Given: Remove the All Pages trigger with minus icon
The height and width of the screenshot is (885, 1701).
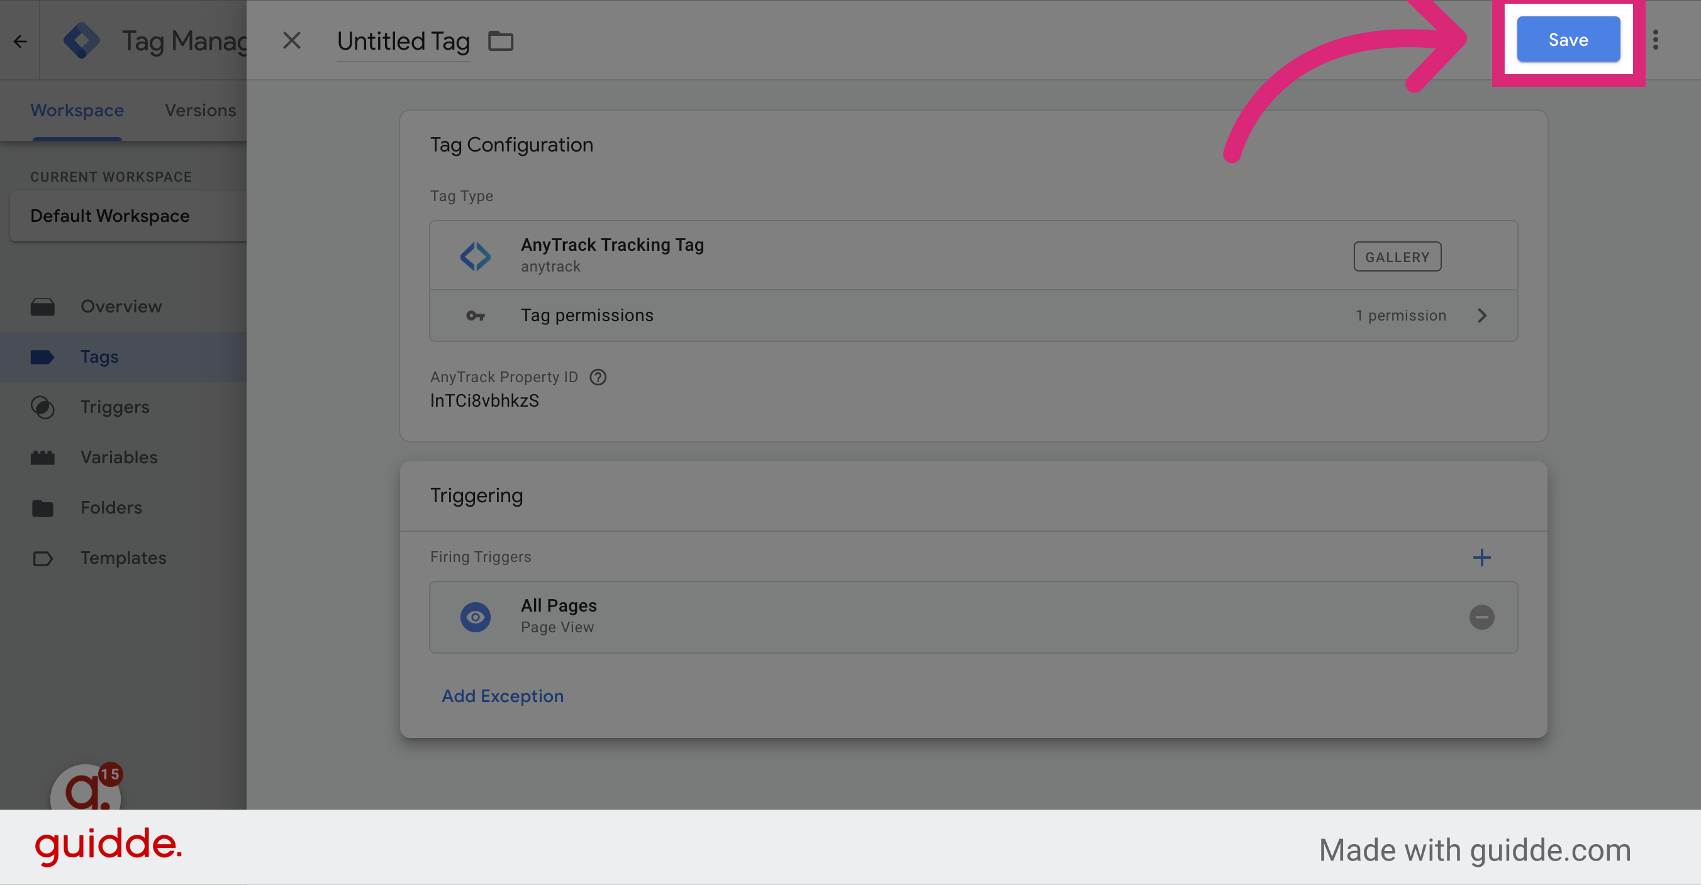Looking at the screenshot, I should (x=1482, y=617).
